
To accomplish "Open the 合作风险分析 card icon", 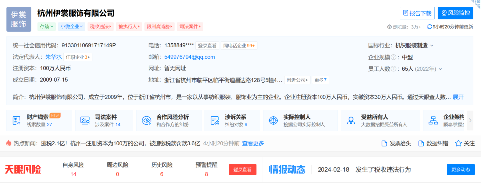I will click(x=146, y=121).
